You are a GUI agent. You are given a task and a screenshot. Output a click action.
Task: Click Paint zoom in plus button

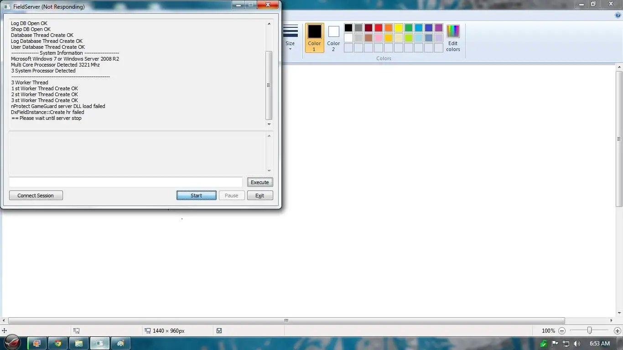[618, 331]
